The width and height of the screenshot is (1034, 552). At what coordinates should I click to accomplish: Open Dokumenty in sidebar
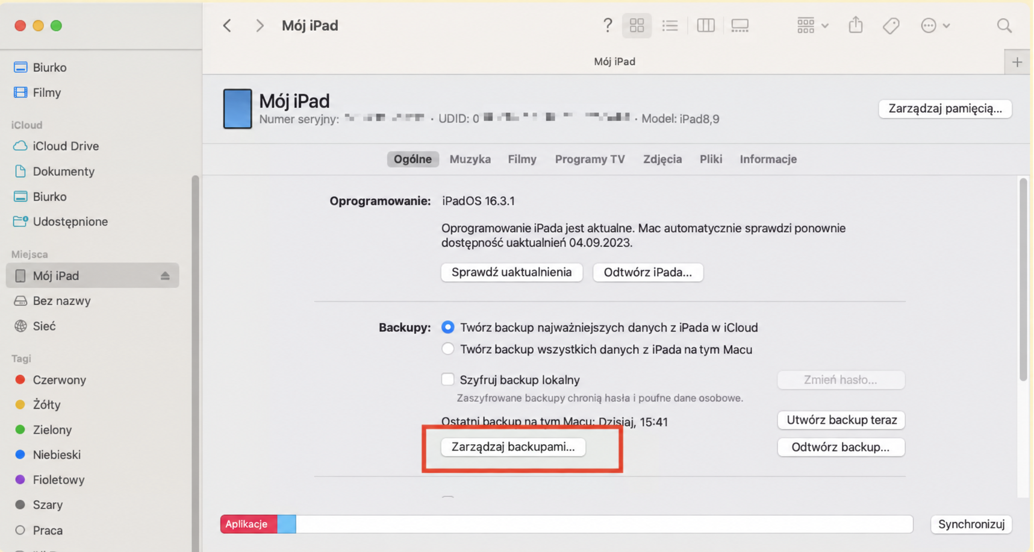tap(54, 171)
